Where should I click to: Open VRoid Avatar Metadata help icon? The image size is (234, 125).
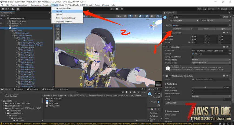(224, 76)
